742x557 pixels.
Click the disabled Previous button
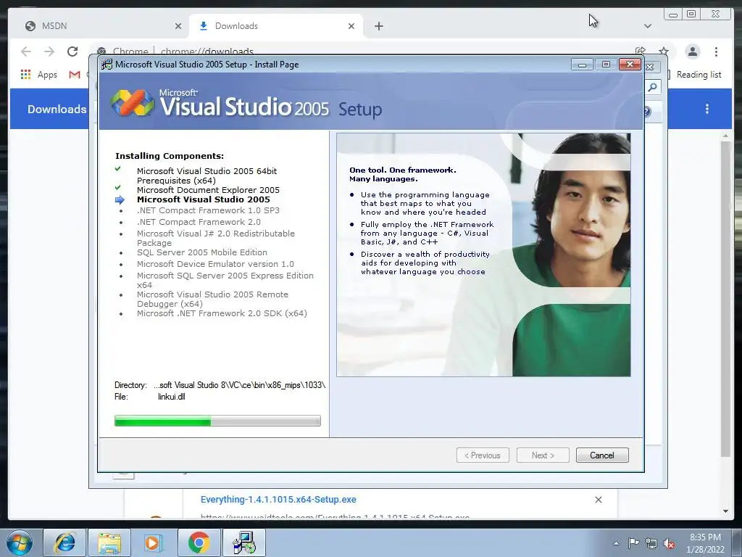tap(483, 455)
